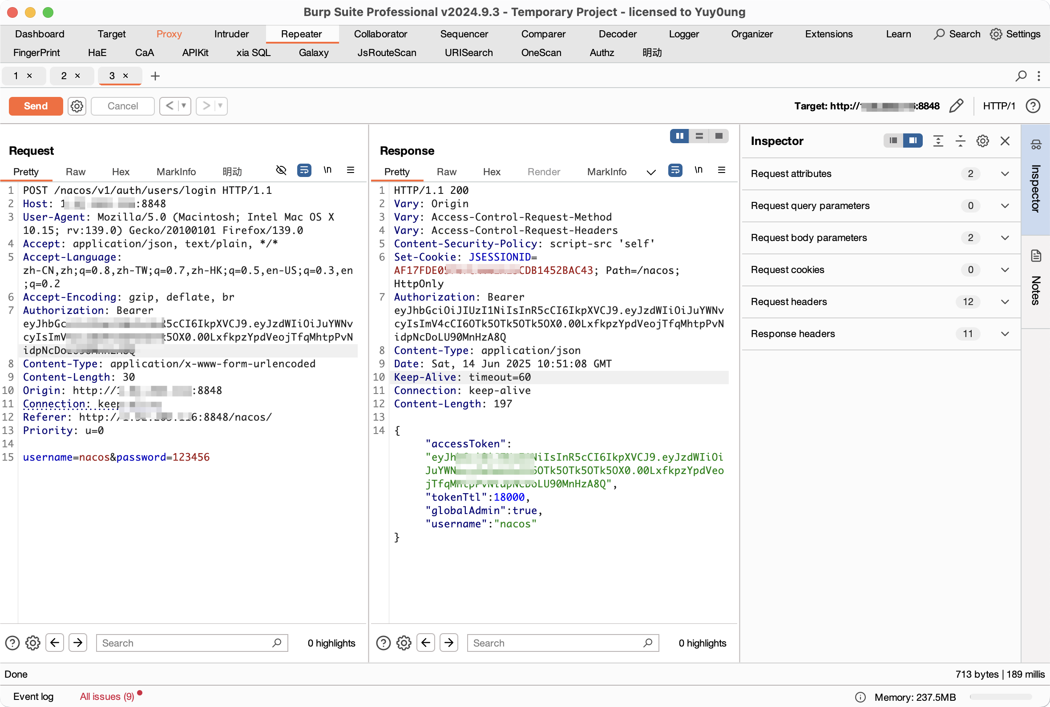Image resolution: width=1050 pixels, height=707 pixels.
Task: Open All issues link in status bar
Action: [x=107, y=696]
